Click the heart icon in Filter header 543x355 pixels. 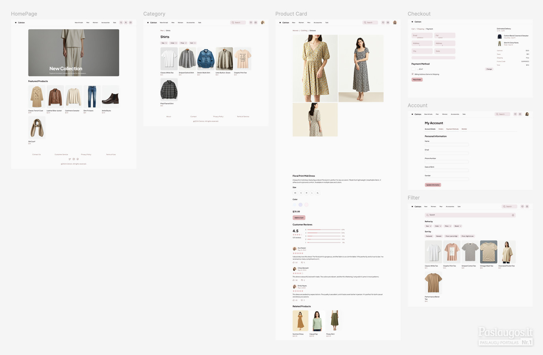point(522,206)
